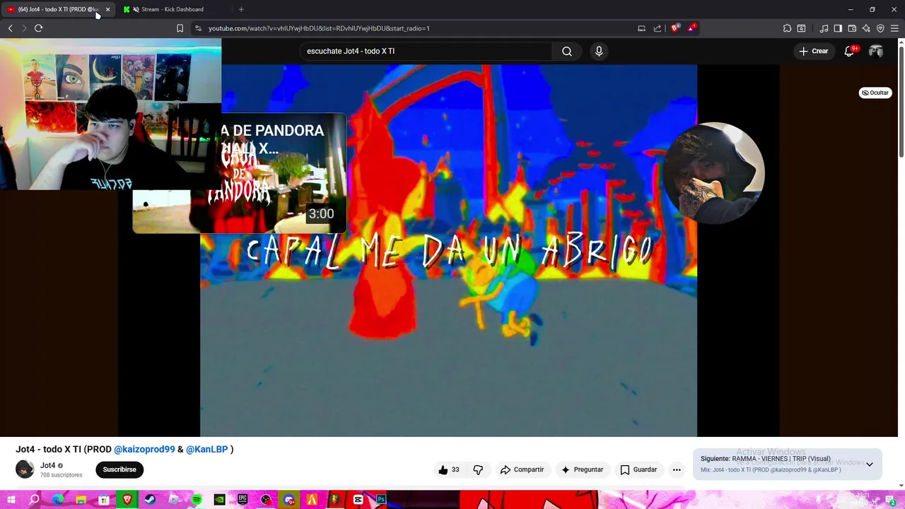Open browser extensions puzzle icon
This screenshot has width=905, height=509.
click(787, 28)
